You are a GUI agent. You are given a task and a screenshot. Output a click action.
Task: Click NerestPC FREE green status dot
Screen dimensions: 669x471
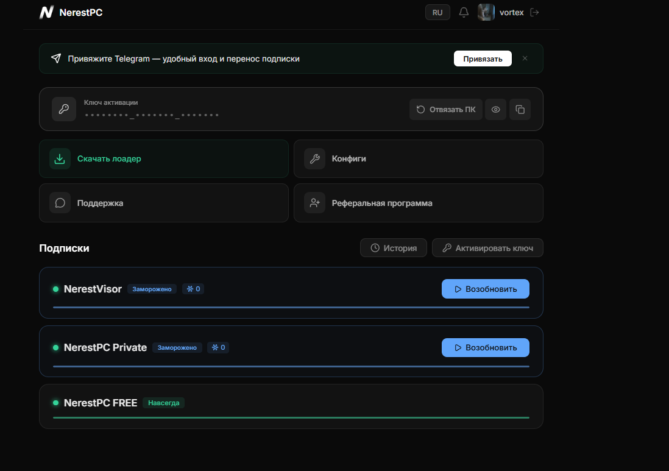[55, 403]
